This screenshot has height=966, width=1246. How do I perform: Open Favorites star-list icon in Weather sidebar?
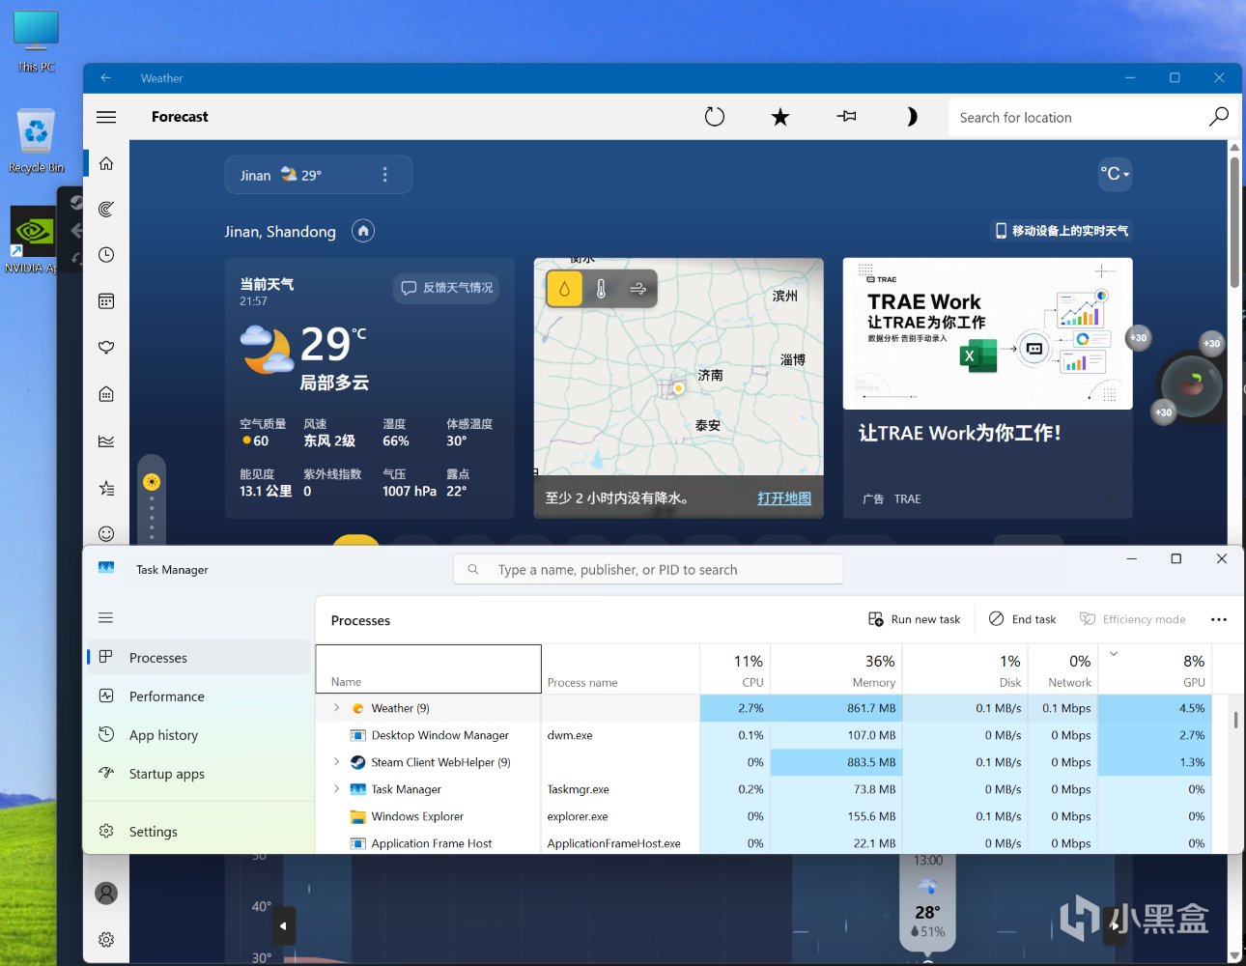coord(106,488)
